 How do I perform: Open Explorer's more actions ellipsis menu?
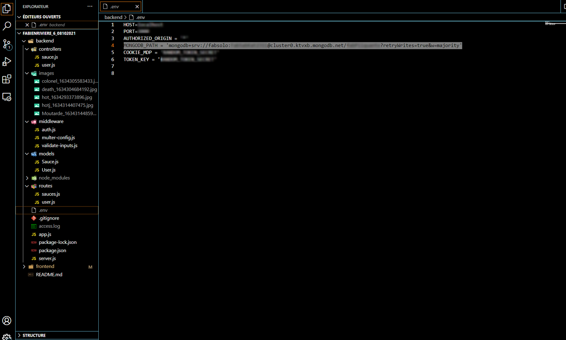click(x=90, y=6)
